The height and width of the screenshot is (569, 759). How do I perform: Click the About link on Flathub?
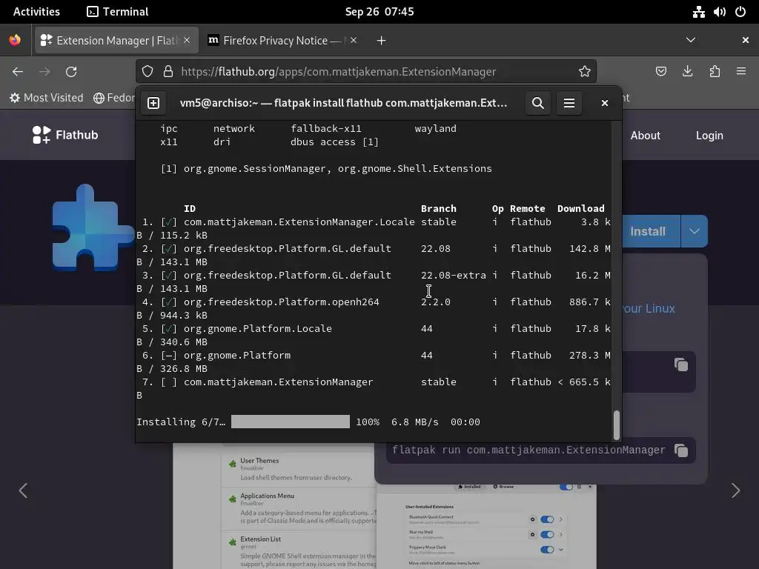646,136
